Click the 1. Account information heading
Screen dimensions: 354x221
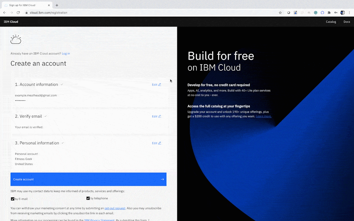click(x=36, y=85)
